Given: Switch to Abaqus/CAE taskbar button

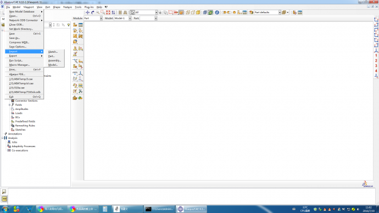Looking at the screenshot, I should (191, 209).
